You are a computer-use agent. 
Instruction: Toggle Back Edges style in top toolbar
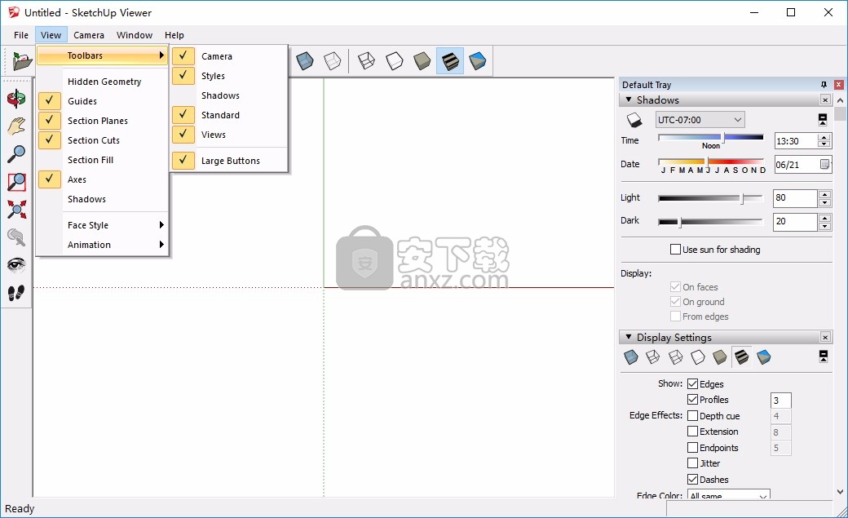coord(333,60)
